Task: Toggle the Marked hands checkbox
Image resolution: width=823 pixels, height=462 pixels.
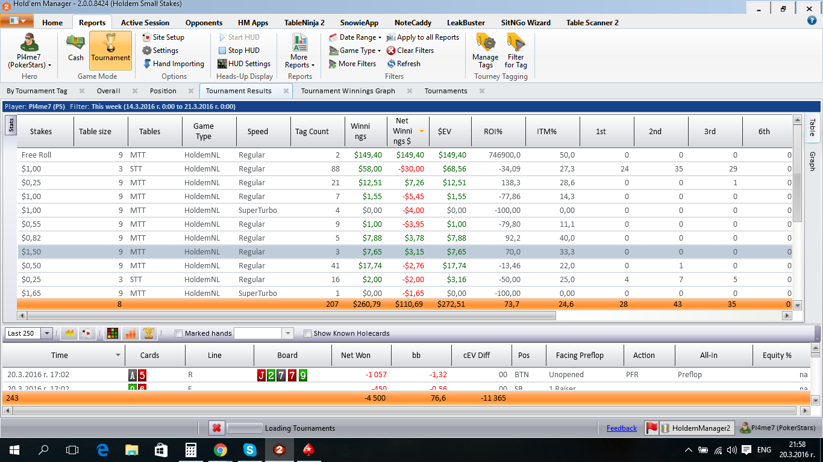Action: click(178, 333)
